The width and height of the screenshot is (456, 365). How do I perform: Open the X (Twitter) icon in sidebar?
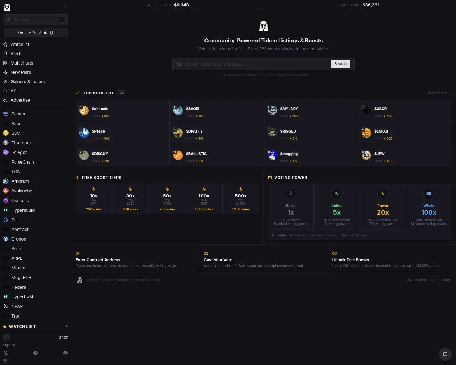point(6,353)
